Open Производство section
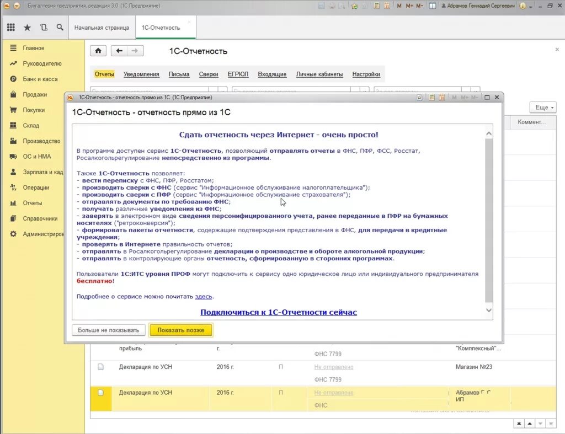Screen dimensions: 565x434 click(41, 141)
